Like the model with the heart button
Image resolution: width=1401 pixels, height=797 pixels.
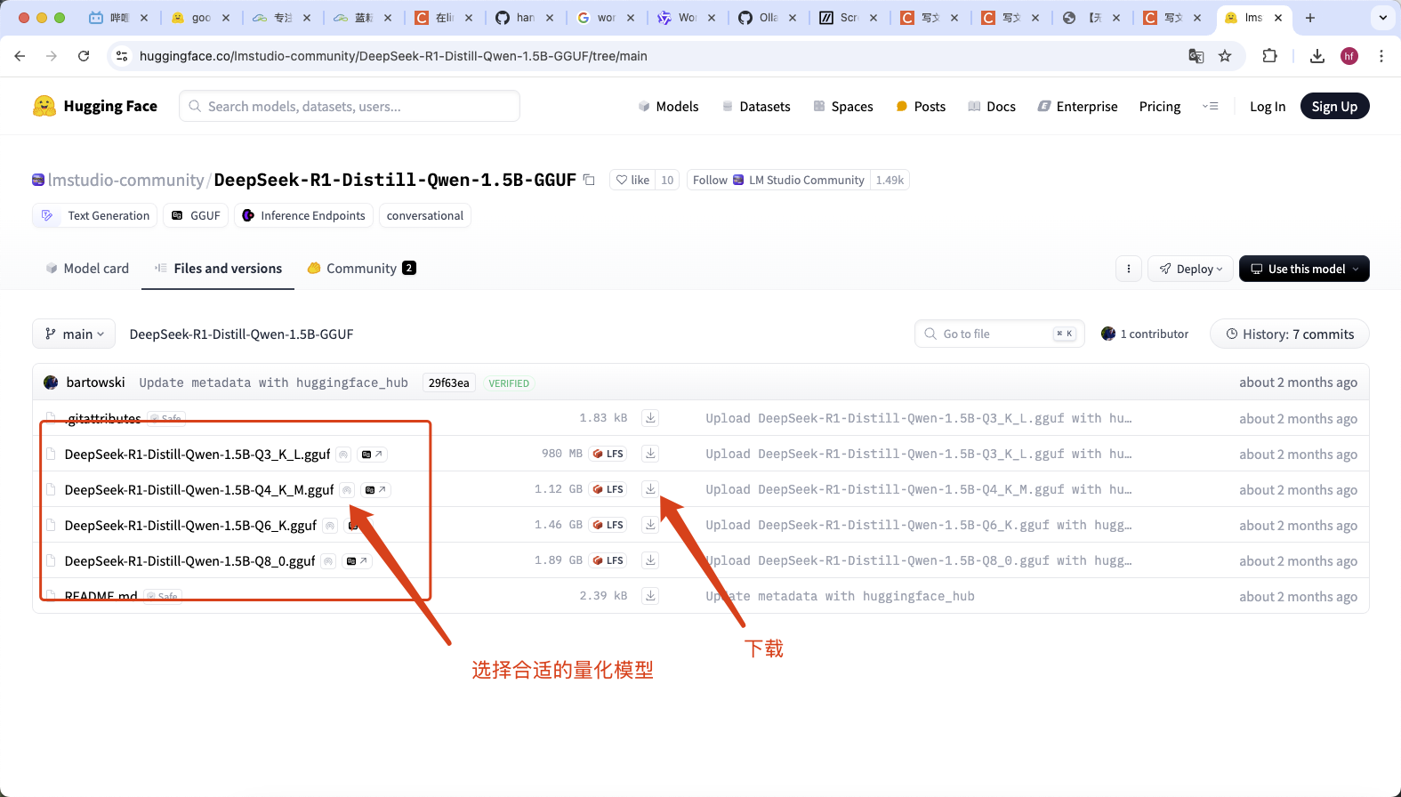point(633,180)
